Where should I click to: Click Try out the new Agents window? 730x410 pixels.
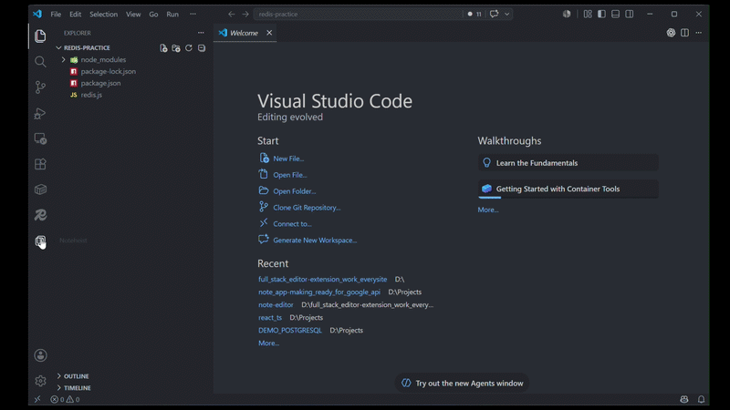[462, 383]
